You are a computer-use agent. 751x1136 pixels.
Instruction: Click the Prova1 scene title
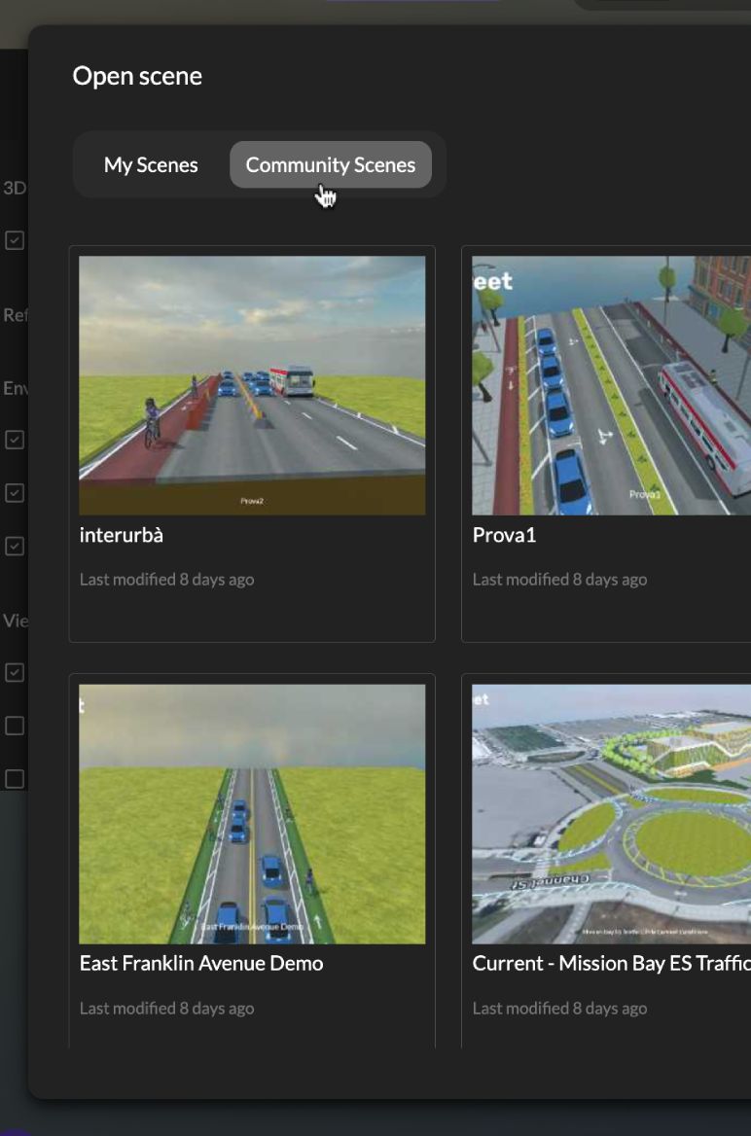coord(504,536)
